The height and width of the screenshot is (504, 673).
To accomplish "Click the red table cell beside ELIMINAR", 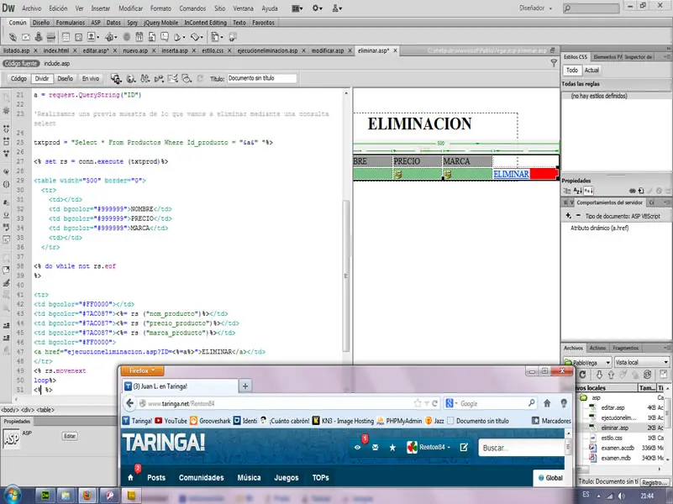I will (x=543, y=174).
